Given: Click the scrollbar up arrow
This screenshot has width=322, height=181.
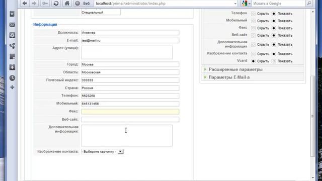Looking at the screenshot, I should pyautogui.click(x=312, y=12).
